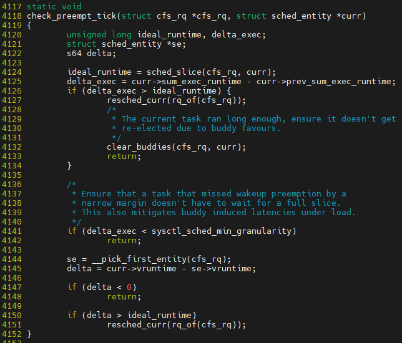This screenshot has width=402, height=343.
Task: Click 'if (delta_exec > ideal_runtime) {' condition
Action: coord(149,91)
